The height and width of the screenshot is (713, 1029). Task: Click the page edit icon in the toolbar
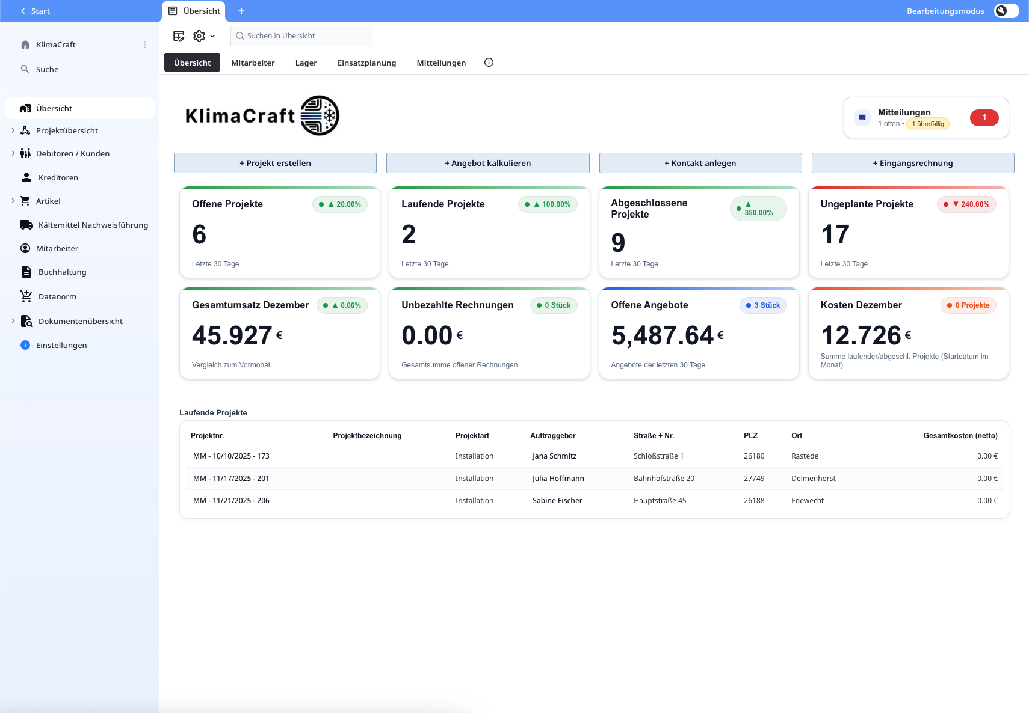coord(178,35)
